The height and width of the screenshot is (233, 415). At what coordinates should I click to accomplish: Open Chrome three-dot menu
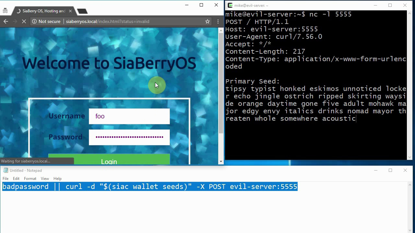click(218, 21)
